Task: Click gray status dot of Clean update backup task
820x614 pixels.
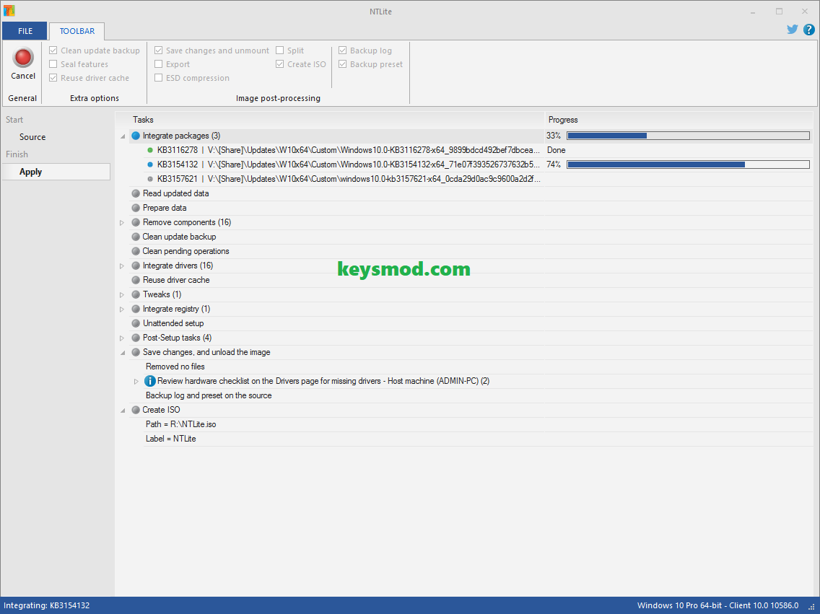Action: coord(136,237)
